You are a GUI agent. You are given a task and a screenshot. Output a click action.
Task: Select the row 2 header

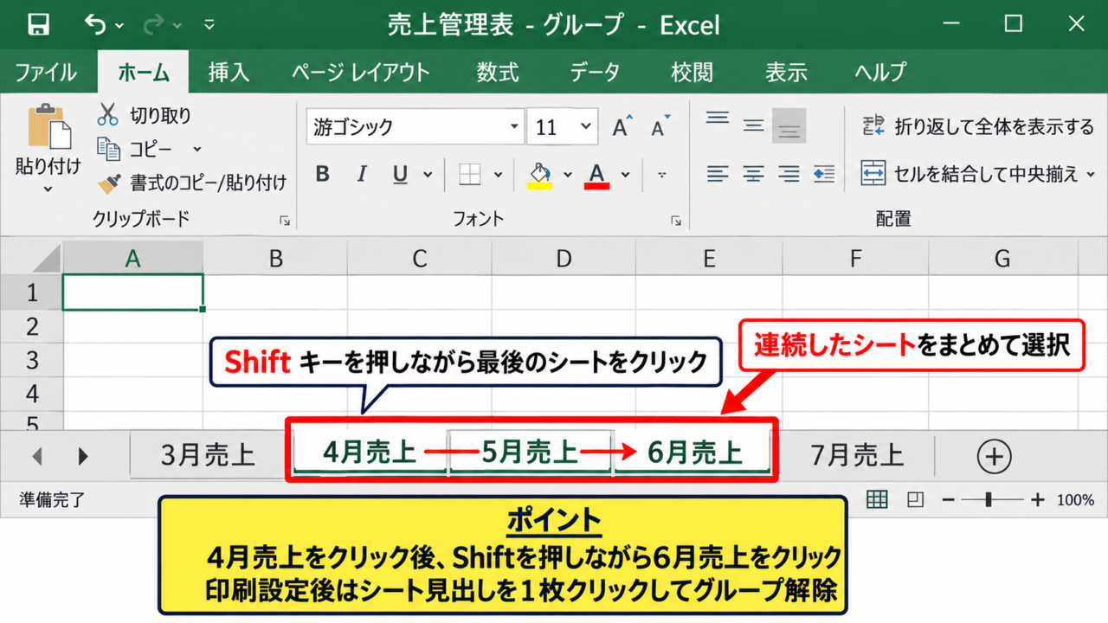(x=32, y=327)
